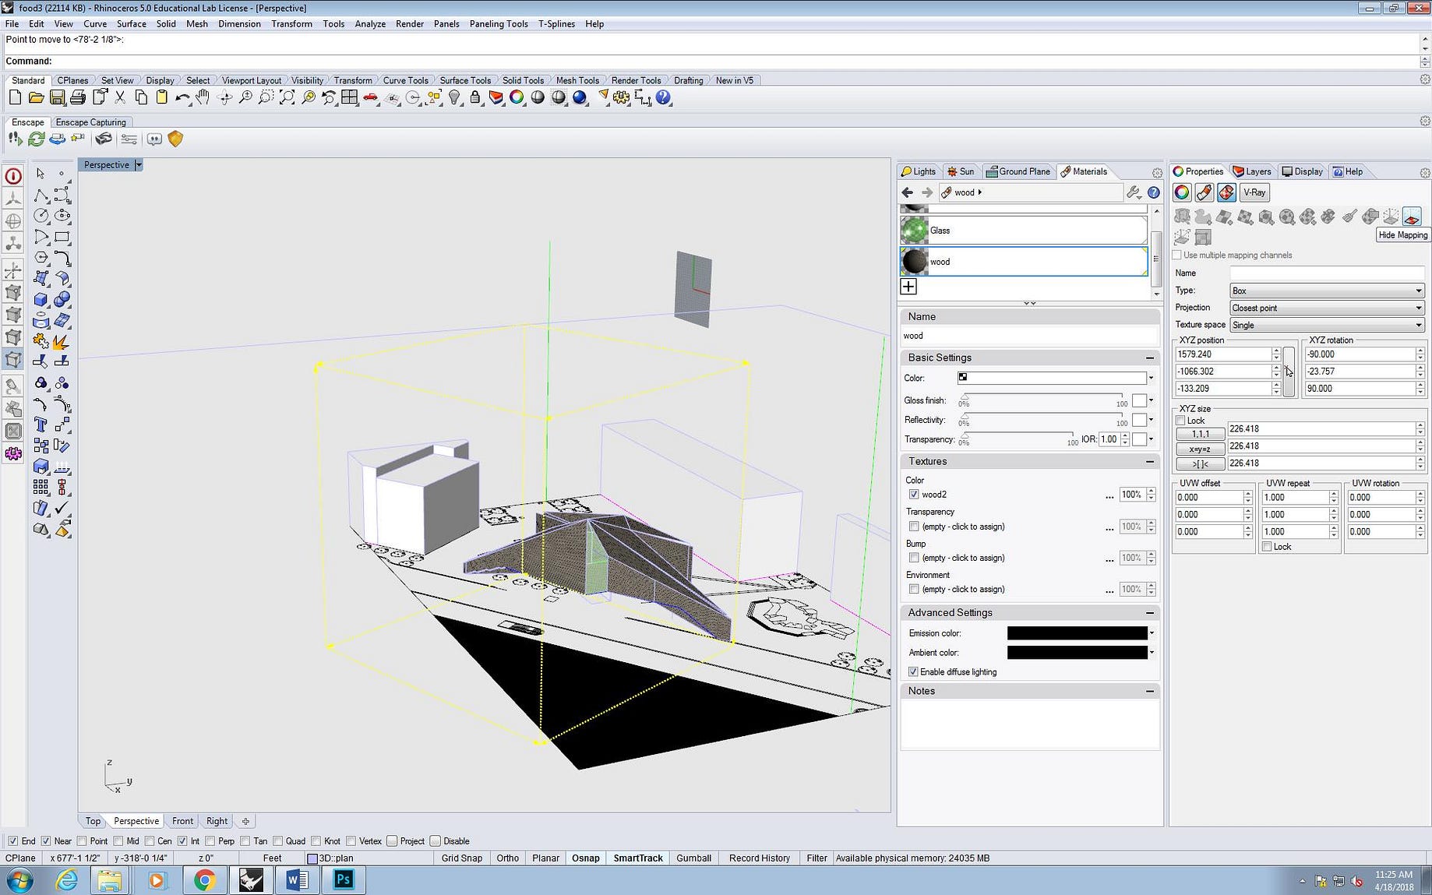Select the Text object tool
Viewport: 1432px width, 895px height.
click(41, 425)
